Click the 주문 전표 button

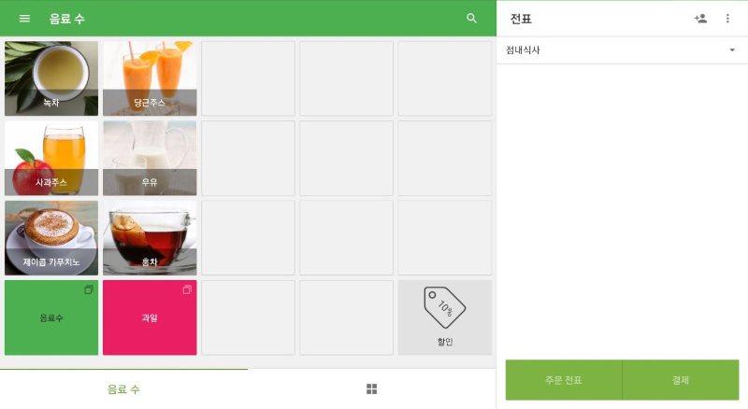click(564, 380)
